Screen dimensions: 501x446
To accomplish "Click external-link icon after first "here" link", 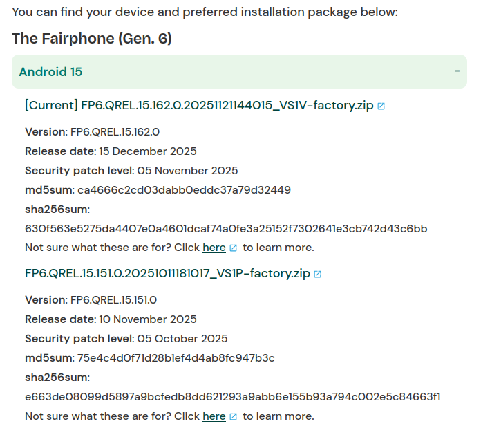I will pyautogui.click(x=234, y=248).
